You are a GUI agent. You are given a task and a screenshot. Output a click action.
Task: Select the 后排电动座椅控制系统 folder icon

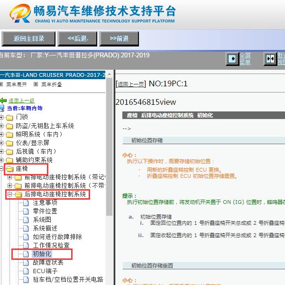18,194
